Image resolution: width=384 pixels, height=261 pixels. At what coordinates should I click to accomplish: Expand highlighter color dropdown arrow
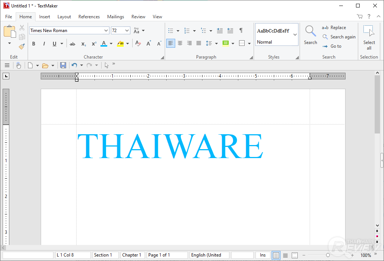click(x=128, y=44)
